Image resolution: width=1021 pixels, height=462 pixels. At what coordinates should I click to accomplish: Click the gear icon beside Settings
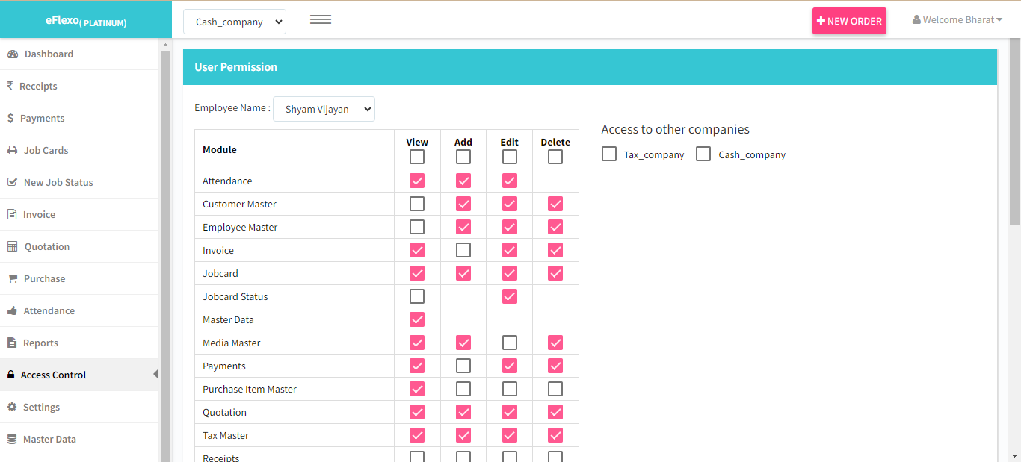coord(12,407)
